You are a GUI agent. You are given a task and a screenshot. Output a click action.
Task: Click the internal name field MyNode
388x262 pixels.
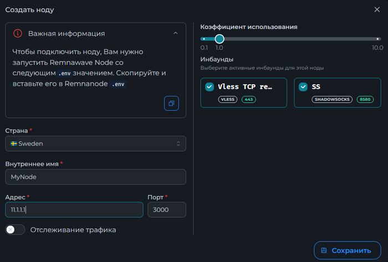(x=95, y=177)
